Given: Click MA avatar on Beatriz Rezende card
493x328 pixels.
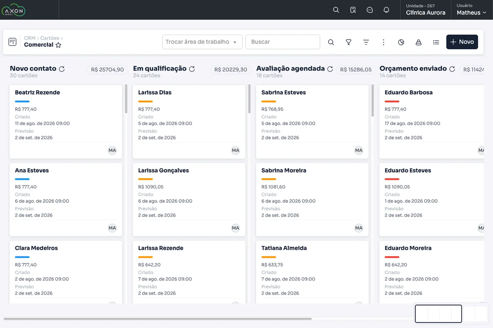Looking at the screenshot, I should (x=112, y=151).
